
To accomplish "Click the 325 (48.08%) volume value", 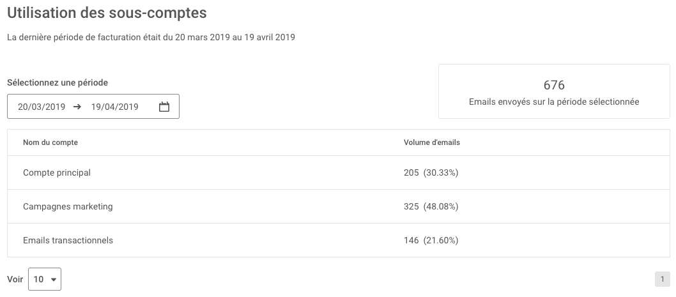I will click(x=431, y=206).
